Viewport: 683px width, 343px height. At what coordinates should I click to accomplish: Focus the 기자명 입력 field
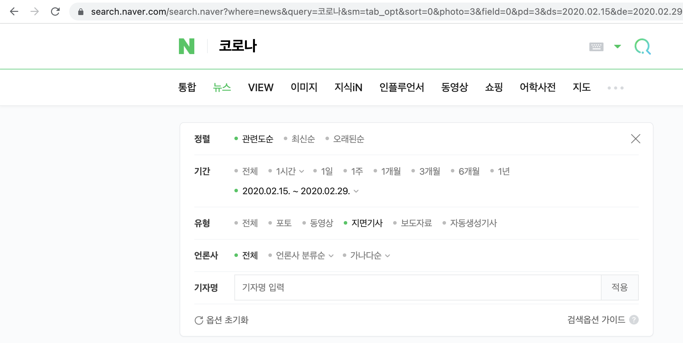(x=418, y=287)
